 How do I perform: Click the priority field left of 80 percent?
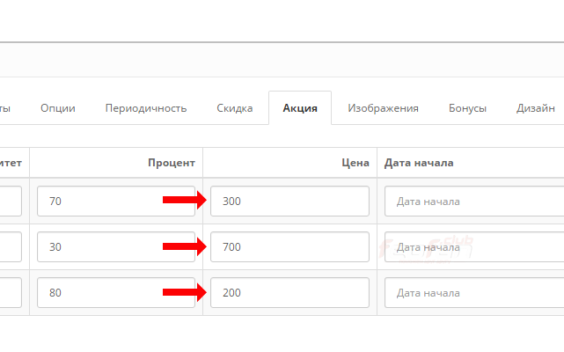[x=11, y=293]
